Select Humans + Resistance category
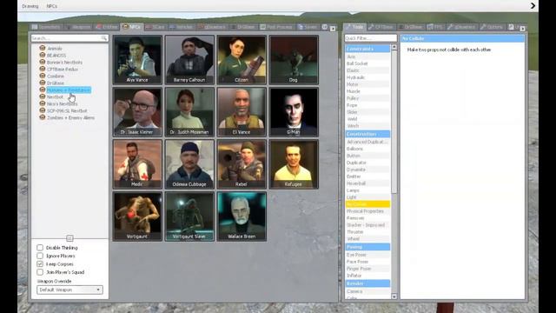This screenshot has width=556, height=313. (x=69, y=90)
